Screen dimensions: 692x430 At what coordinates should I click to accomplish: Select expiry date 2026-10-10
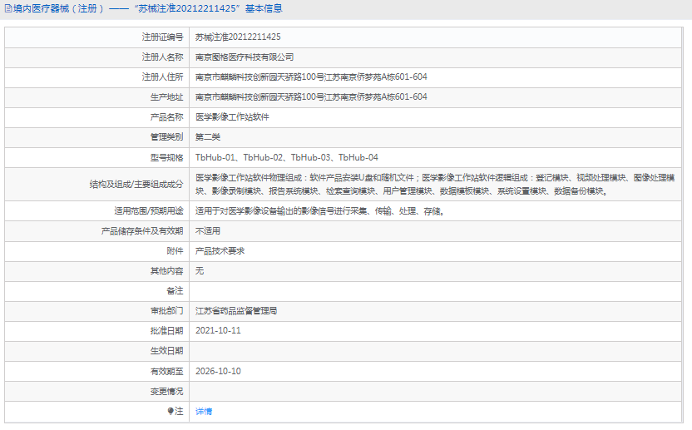point(218,371)
